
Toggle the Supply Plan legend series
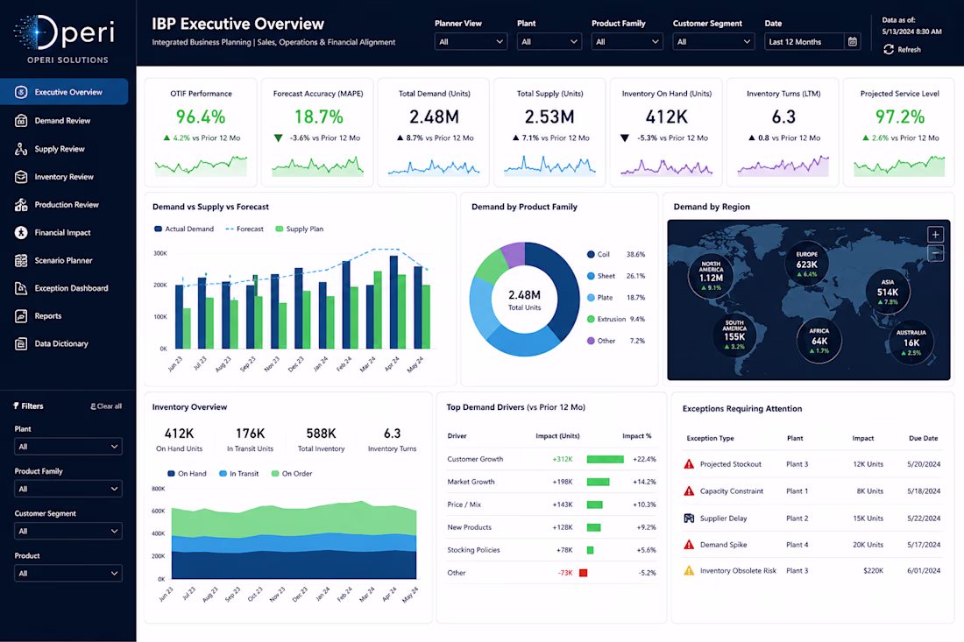coord(300,229)
